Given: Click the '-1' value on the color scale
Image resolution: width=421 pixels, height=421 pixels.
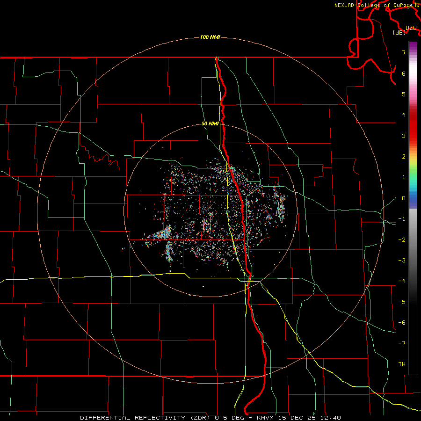Looking at the screenshot, I should click(402, 219).
